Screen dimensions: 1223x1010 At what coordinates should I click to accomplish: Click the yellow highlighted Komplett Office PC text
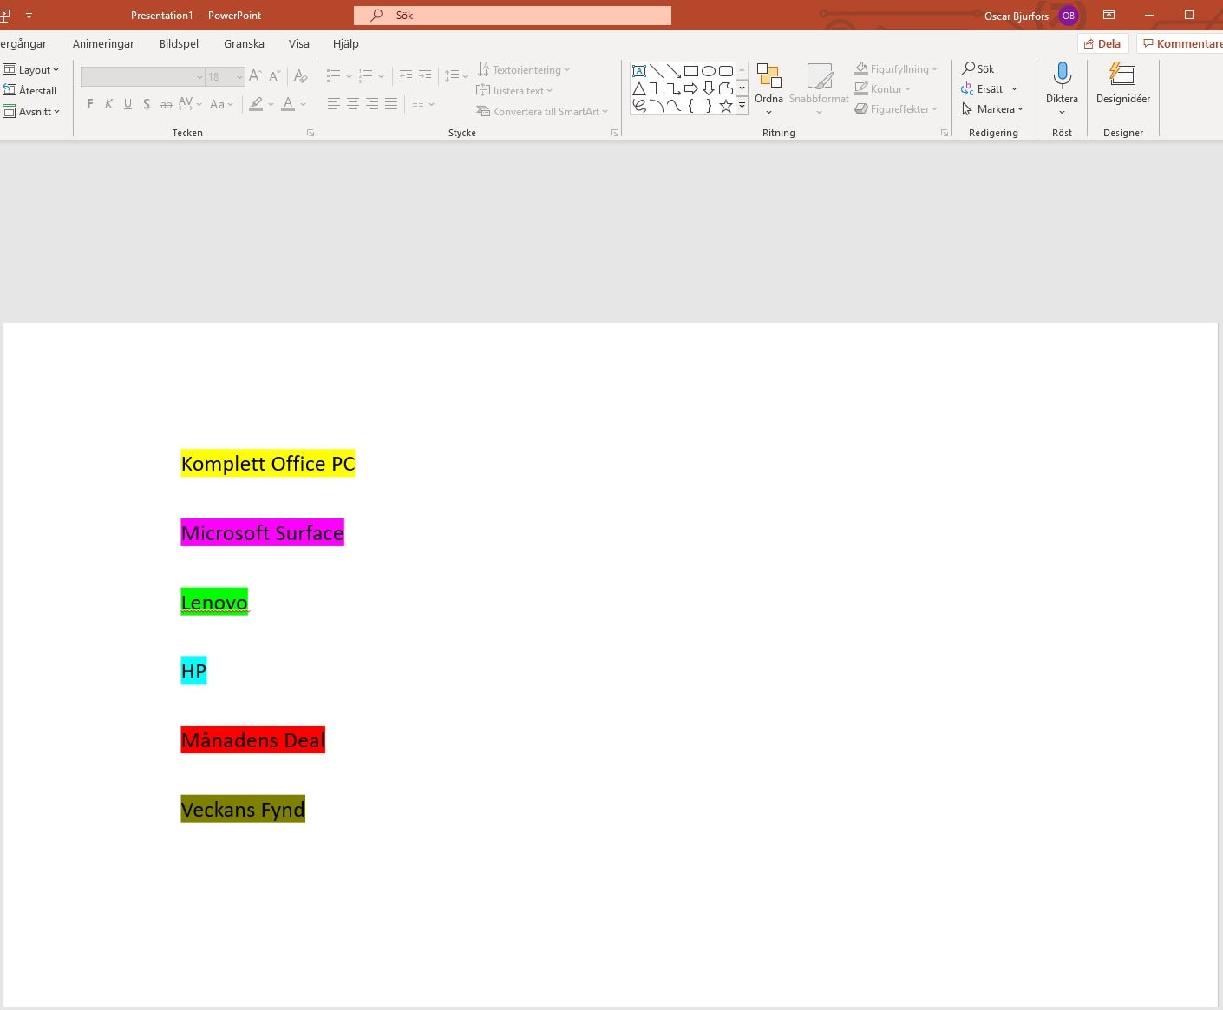tap(268, 464)
